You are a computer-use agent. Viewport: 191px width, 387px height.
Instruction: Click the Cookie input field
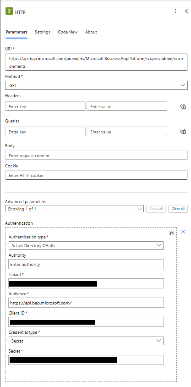coord(96,175)
